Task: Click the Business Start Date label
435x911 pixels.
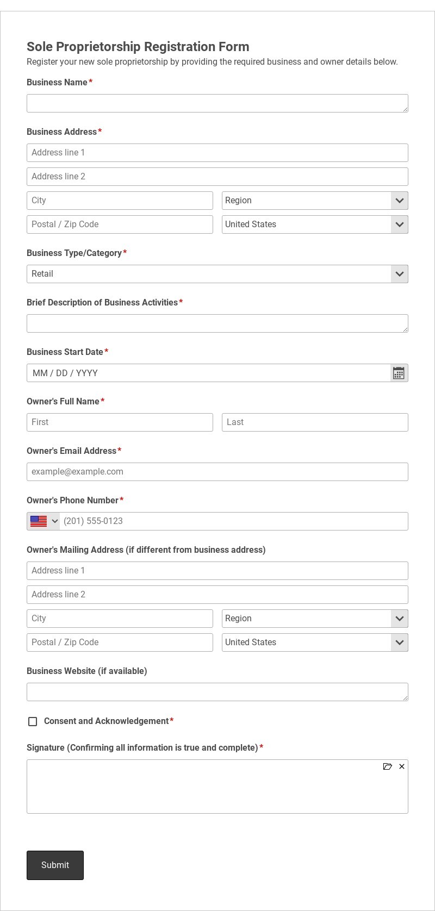Action: [x=65, y=352]
